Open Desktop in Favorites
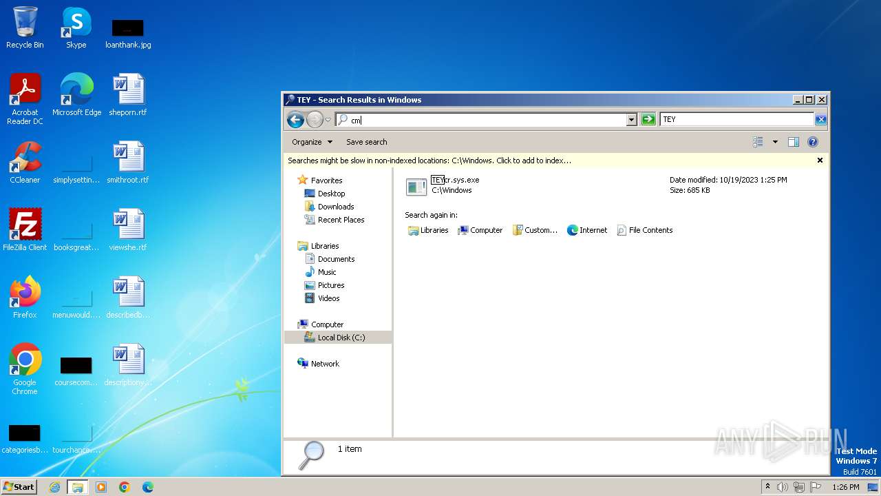The image size is (881, 496). 331,194
